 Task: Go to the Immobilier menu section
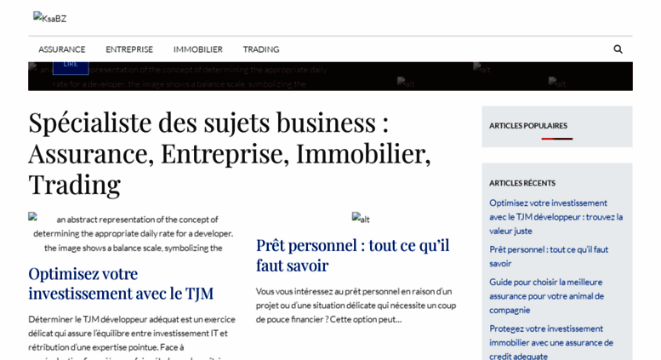(198, 49)
